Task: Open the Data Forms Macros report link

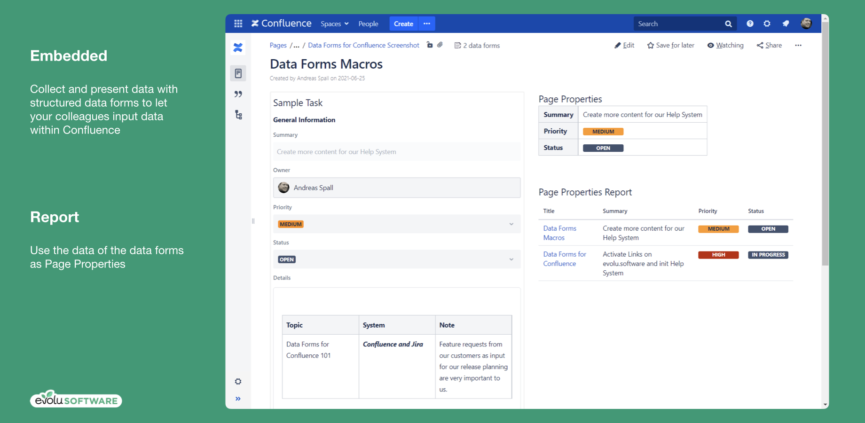Action: click(560, 233)
